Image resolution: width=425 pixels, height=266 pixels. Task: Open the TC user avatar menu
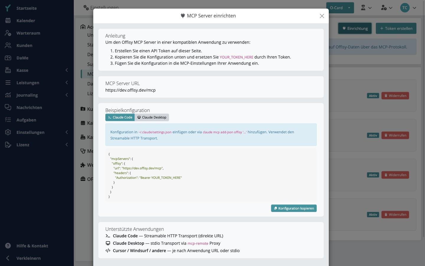405,8
